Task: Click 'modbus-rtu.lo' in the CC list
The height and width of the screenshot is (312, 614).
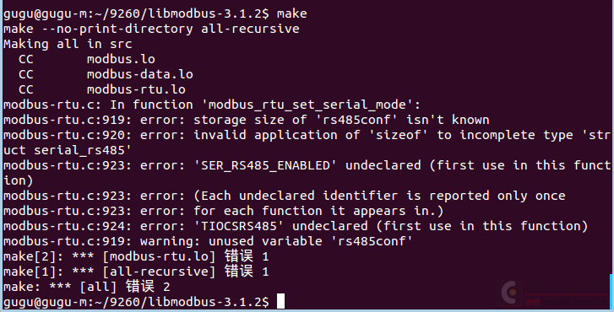Action: point(136,89)
